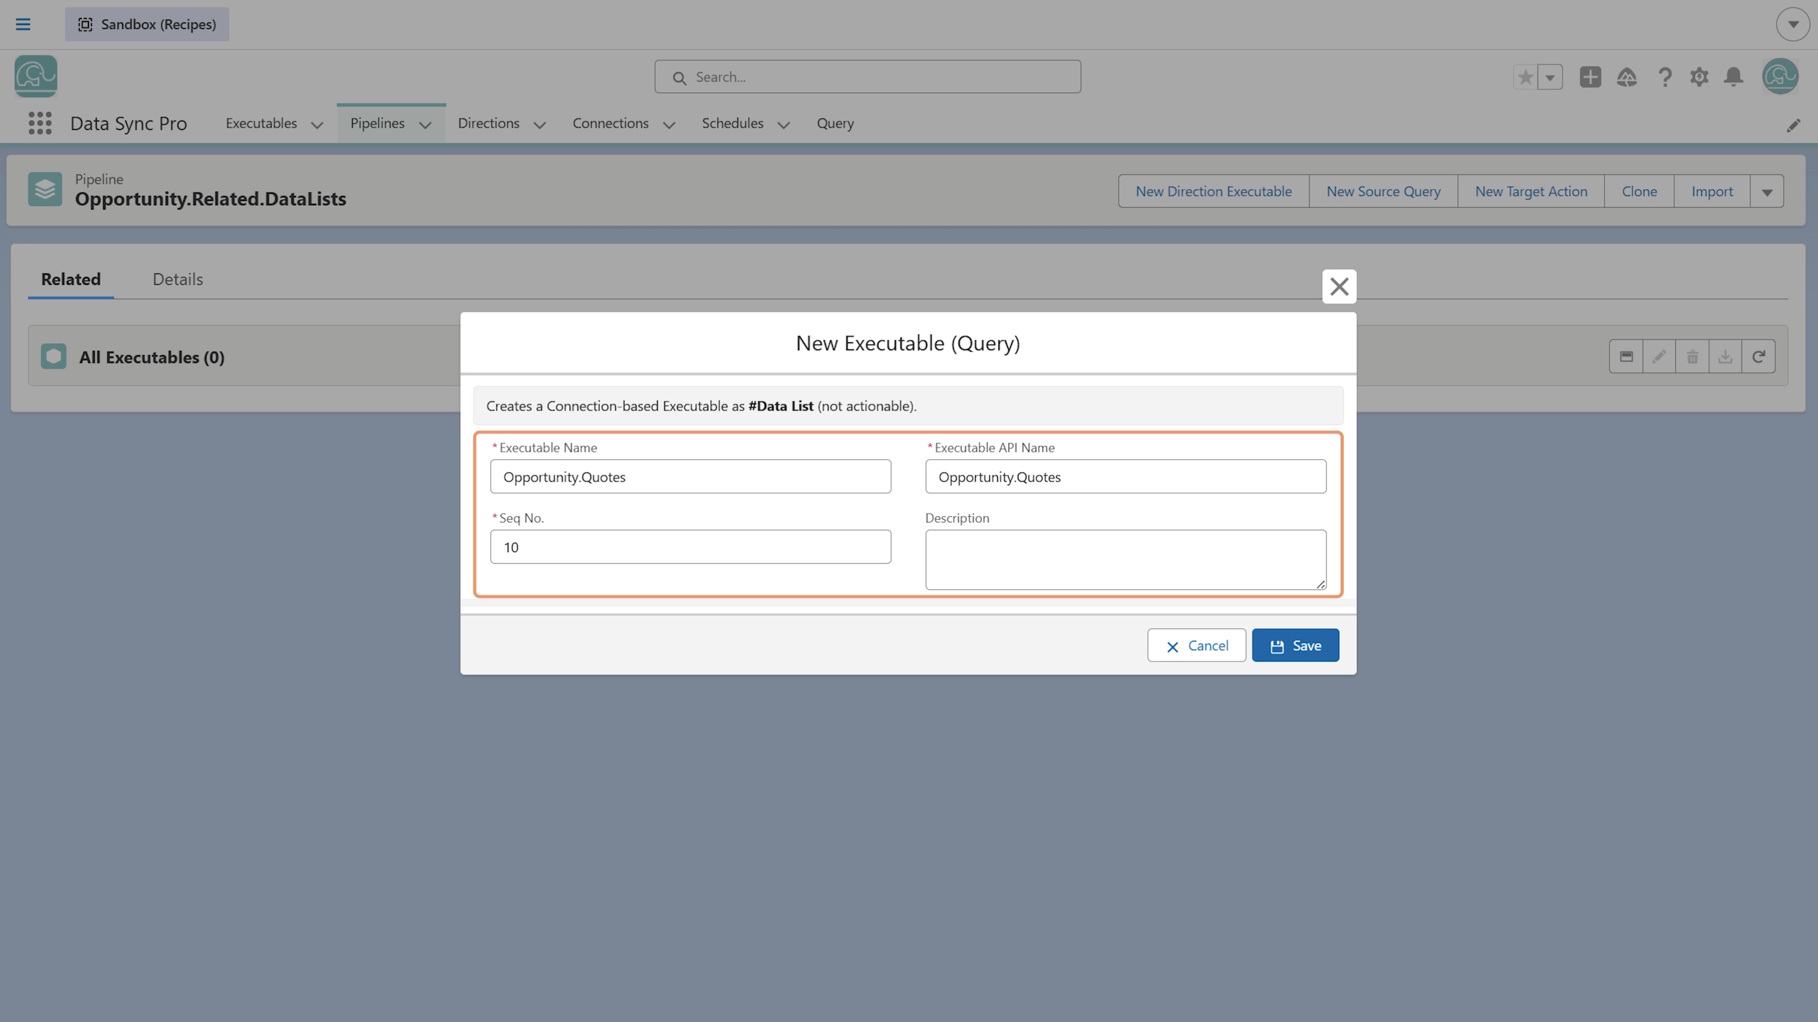This screenshot has height=1022, width=1818.
Task: Click All Executables (0) heading
Action: (151, 357)
